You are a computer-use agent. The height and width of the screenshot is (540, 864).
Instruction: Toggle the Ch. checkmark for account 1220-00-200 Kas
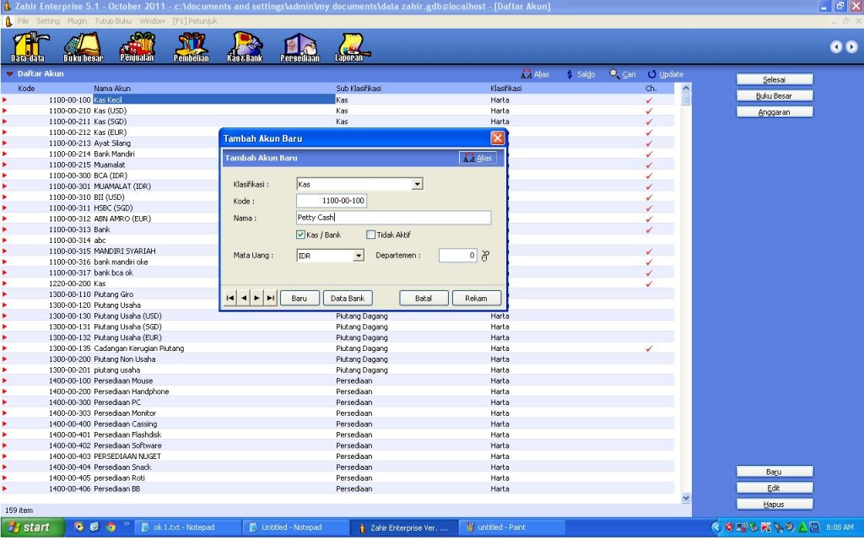point(649,283)
